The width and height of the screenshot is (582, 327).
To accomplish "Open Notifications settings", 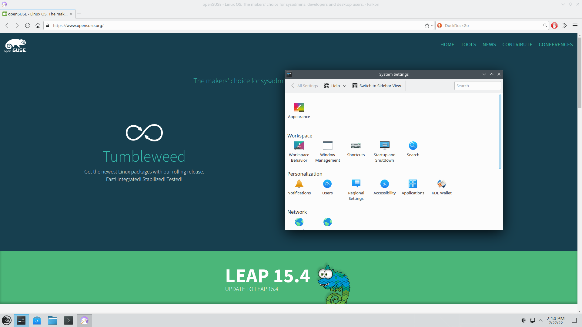I will click(299, 187).
